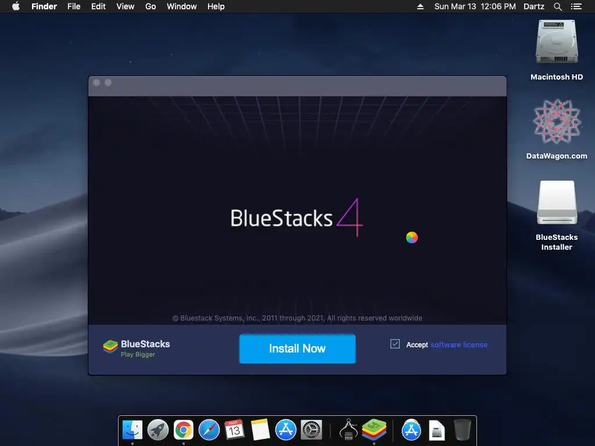Open the File menu
This screenshot has height=446, width=595.
pyautogui.click(x=74, y=6)
